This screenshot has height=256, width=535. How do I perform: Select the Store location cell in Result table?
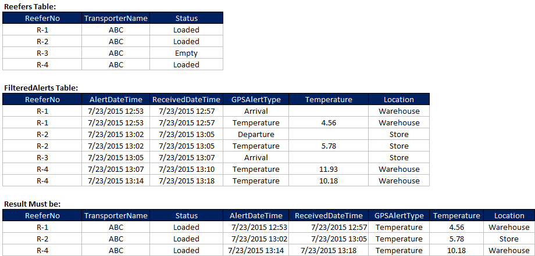point(509,239)
